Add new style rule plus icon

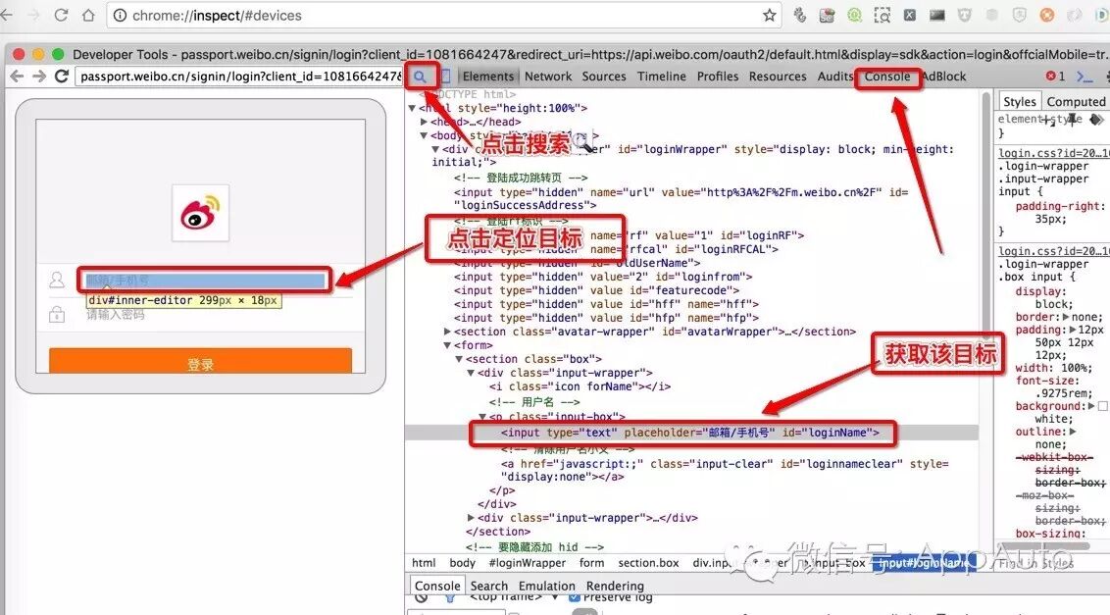(x=1047, y=120)
